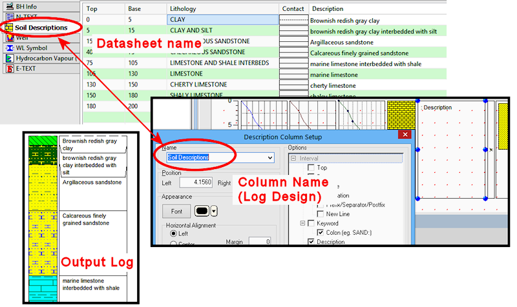The image size is (517, 307).
Task: Open the Name combo box dropdown
Action: pos(269,157)
